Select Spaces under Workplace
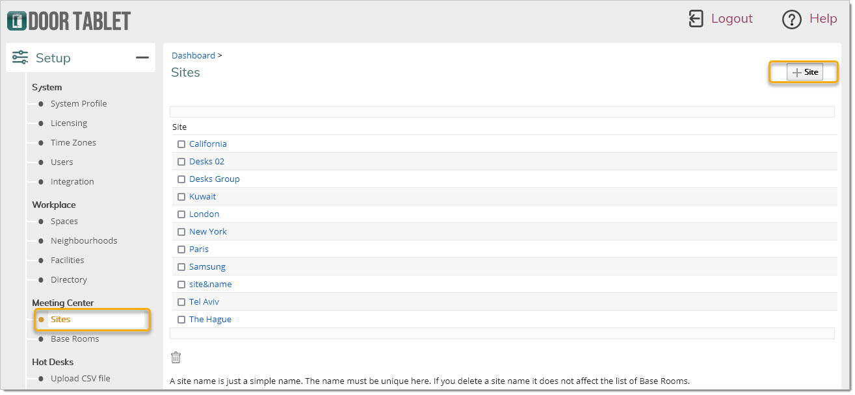The height and width of the screenshot is (395, 855). pos(64,222)
